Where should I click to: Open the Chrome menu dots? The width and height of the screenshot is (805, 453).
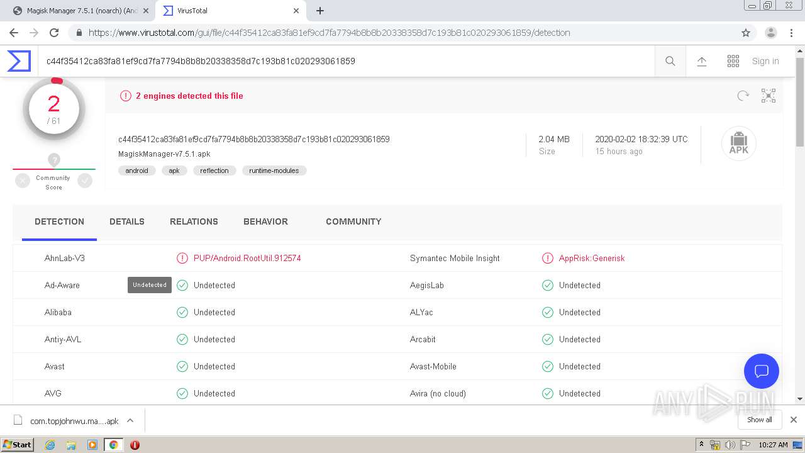pyautogui.click(x=791, y=33)
